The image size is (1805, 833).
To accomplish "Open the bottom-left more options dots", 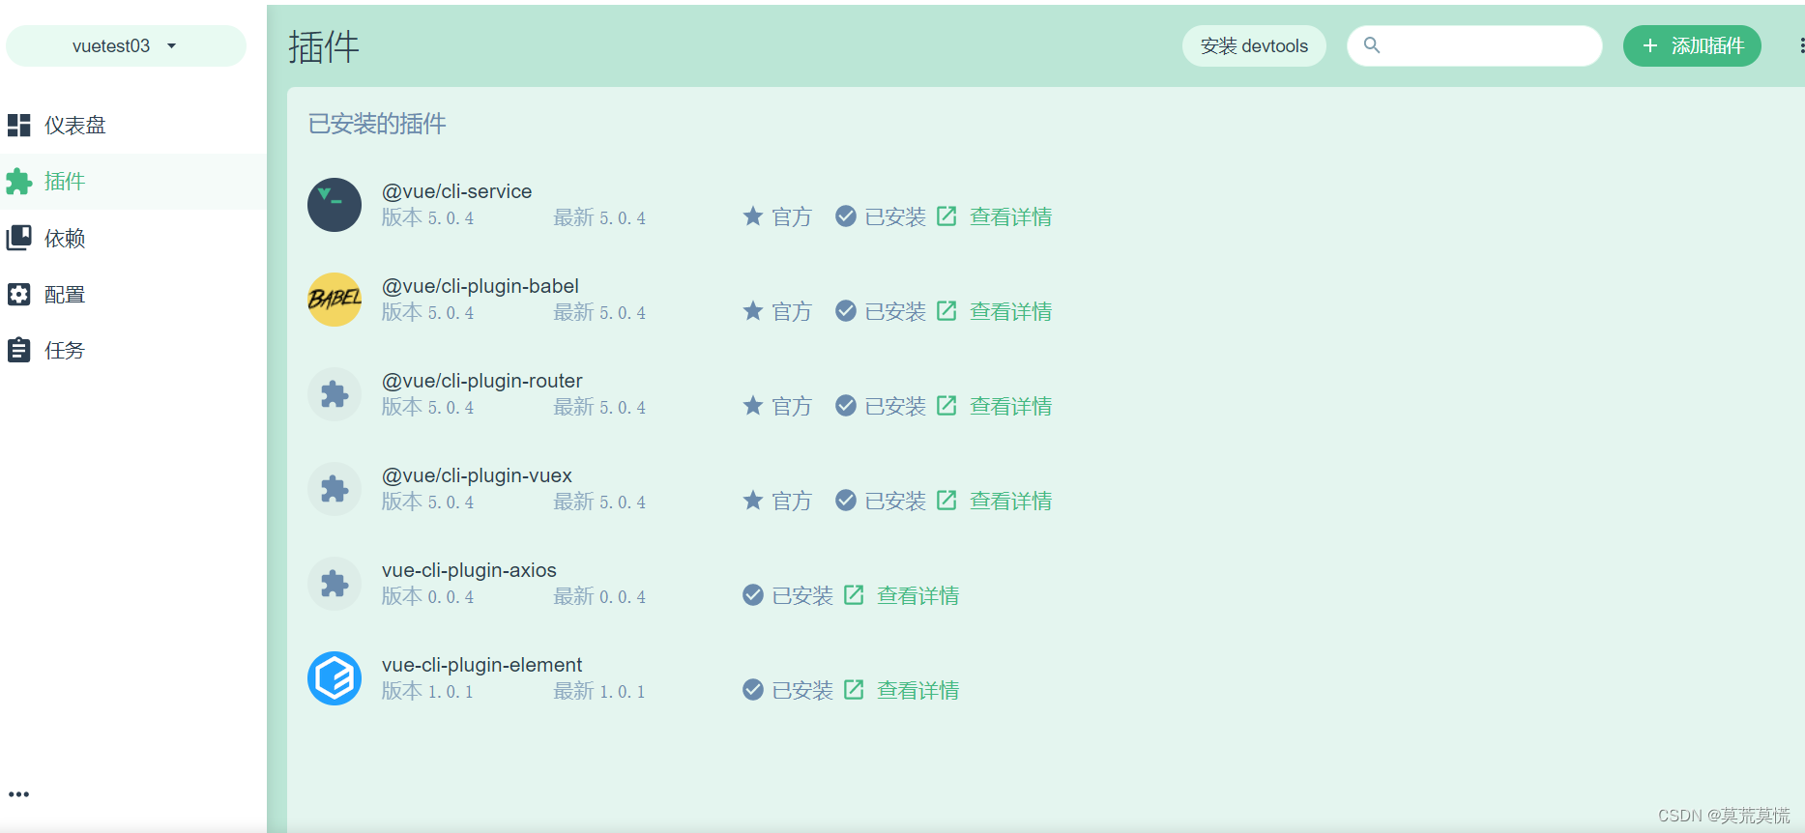I will click(x=19, y=794).
